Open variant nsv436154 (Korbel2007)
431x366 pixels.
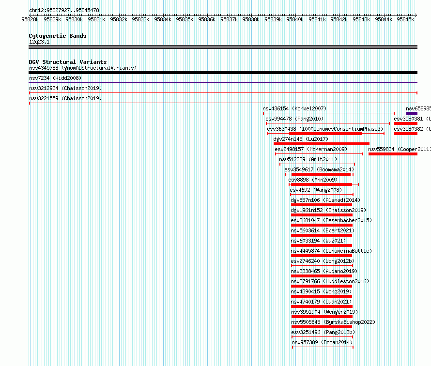click(294, 108)
